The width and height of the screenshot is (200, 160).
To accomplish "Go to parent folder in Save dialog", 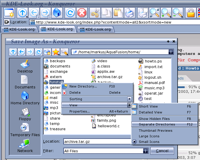I will pos(13,52).
